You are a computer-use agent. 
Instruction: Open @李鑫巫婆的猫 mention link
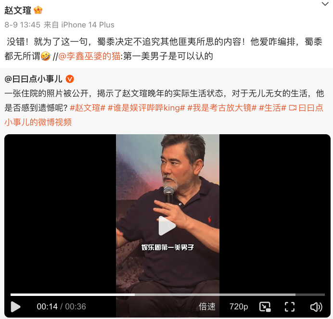[89, 56]
